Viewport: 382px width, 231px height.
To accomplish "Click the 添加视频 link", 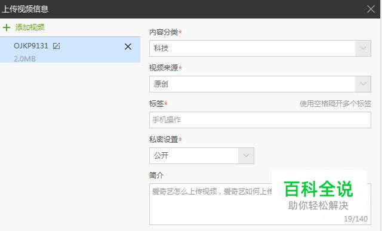I will click(30, 27).
